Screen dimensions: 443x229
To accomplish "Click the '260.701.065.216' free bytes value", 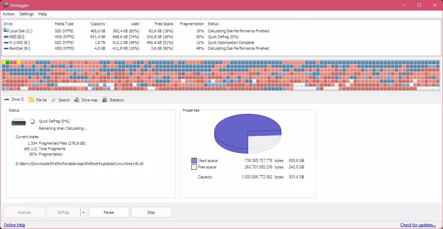I will tap(259, 167).
